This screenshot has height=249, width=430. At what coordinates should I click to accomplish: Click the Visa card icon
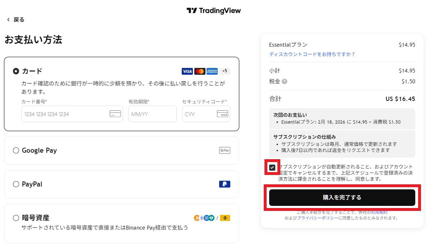tap(187, 71)
